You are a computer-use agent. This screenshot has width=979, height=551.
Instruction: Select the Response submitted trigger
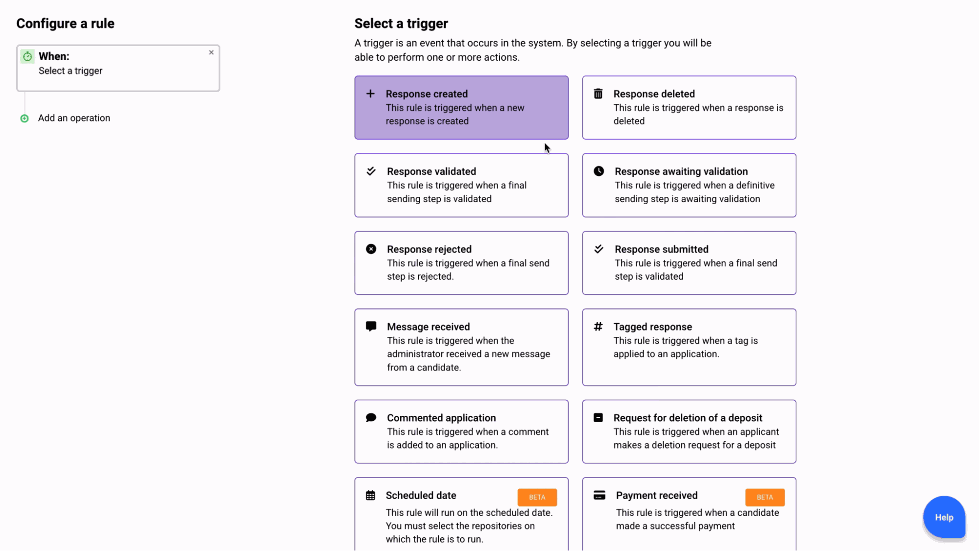pos(689,263)
